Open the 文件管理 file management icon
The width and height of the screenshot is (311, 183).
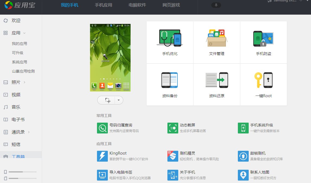pyautogui.click(x=216, y=38)
